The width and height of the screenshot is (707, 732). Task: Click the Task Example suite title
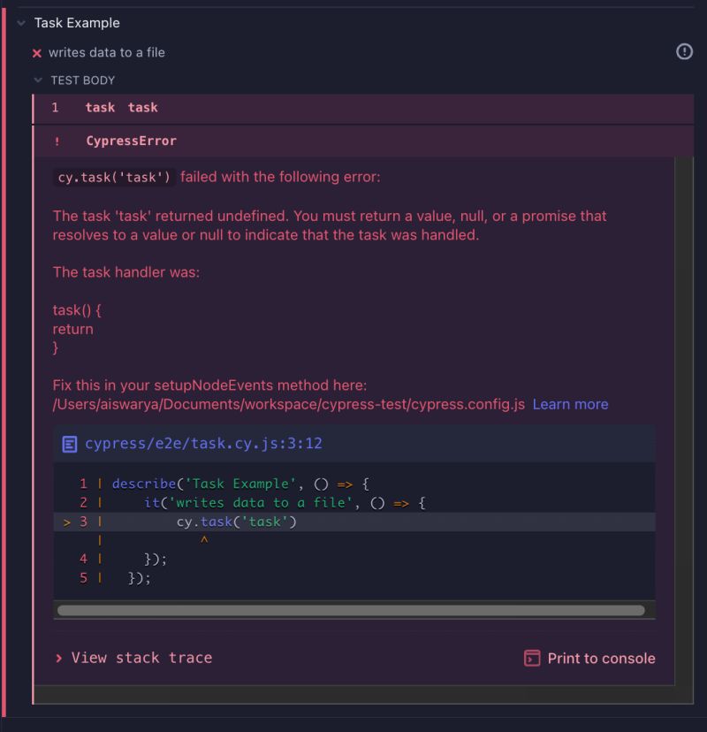77,23
